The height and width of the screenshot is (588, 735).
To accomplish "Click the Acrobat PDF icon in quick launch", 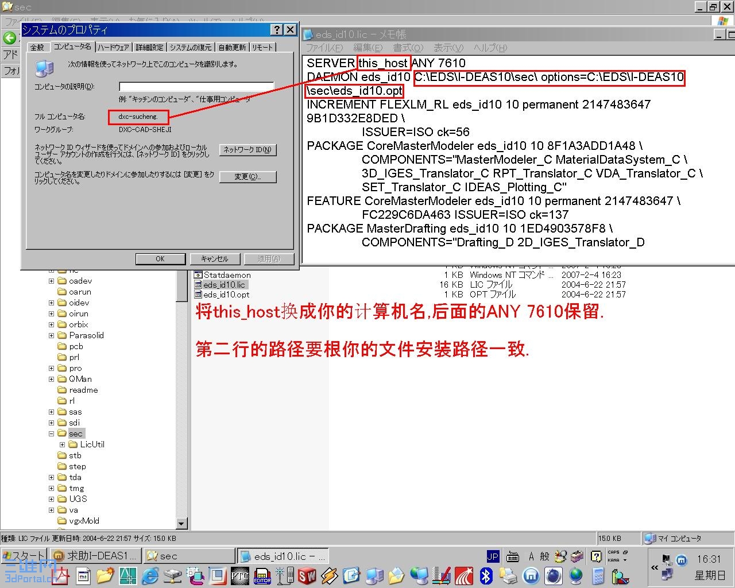I will 61,575.
